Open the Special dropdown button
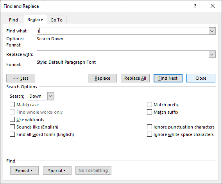This screenshot has height=184, width=222. [57, 171]
